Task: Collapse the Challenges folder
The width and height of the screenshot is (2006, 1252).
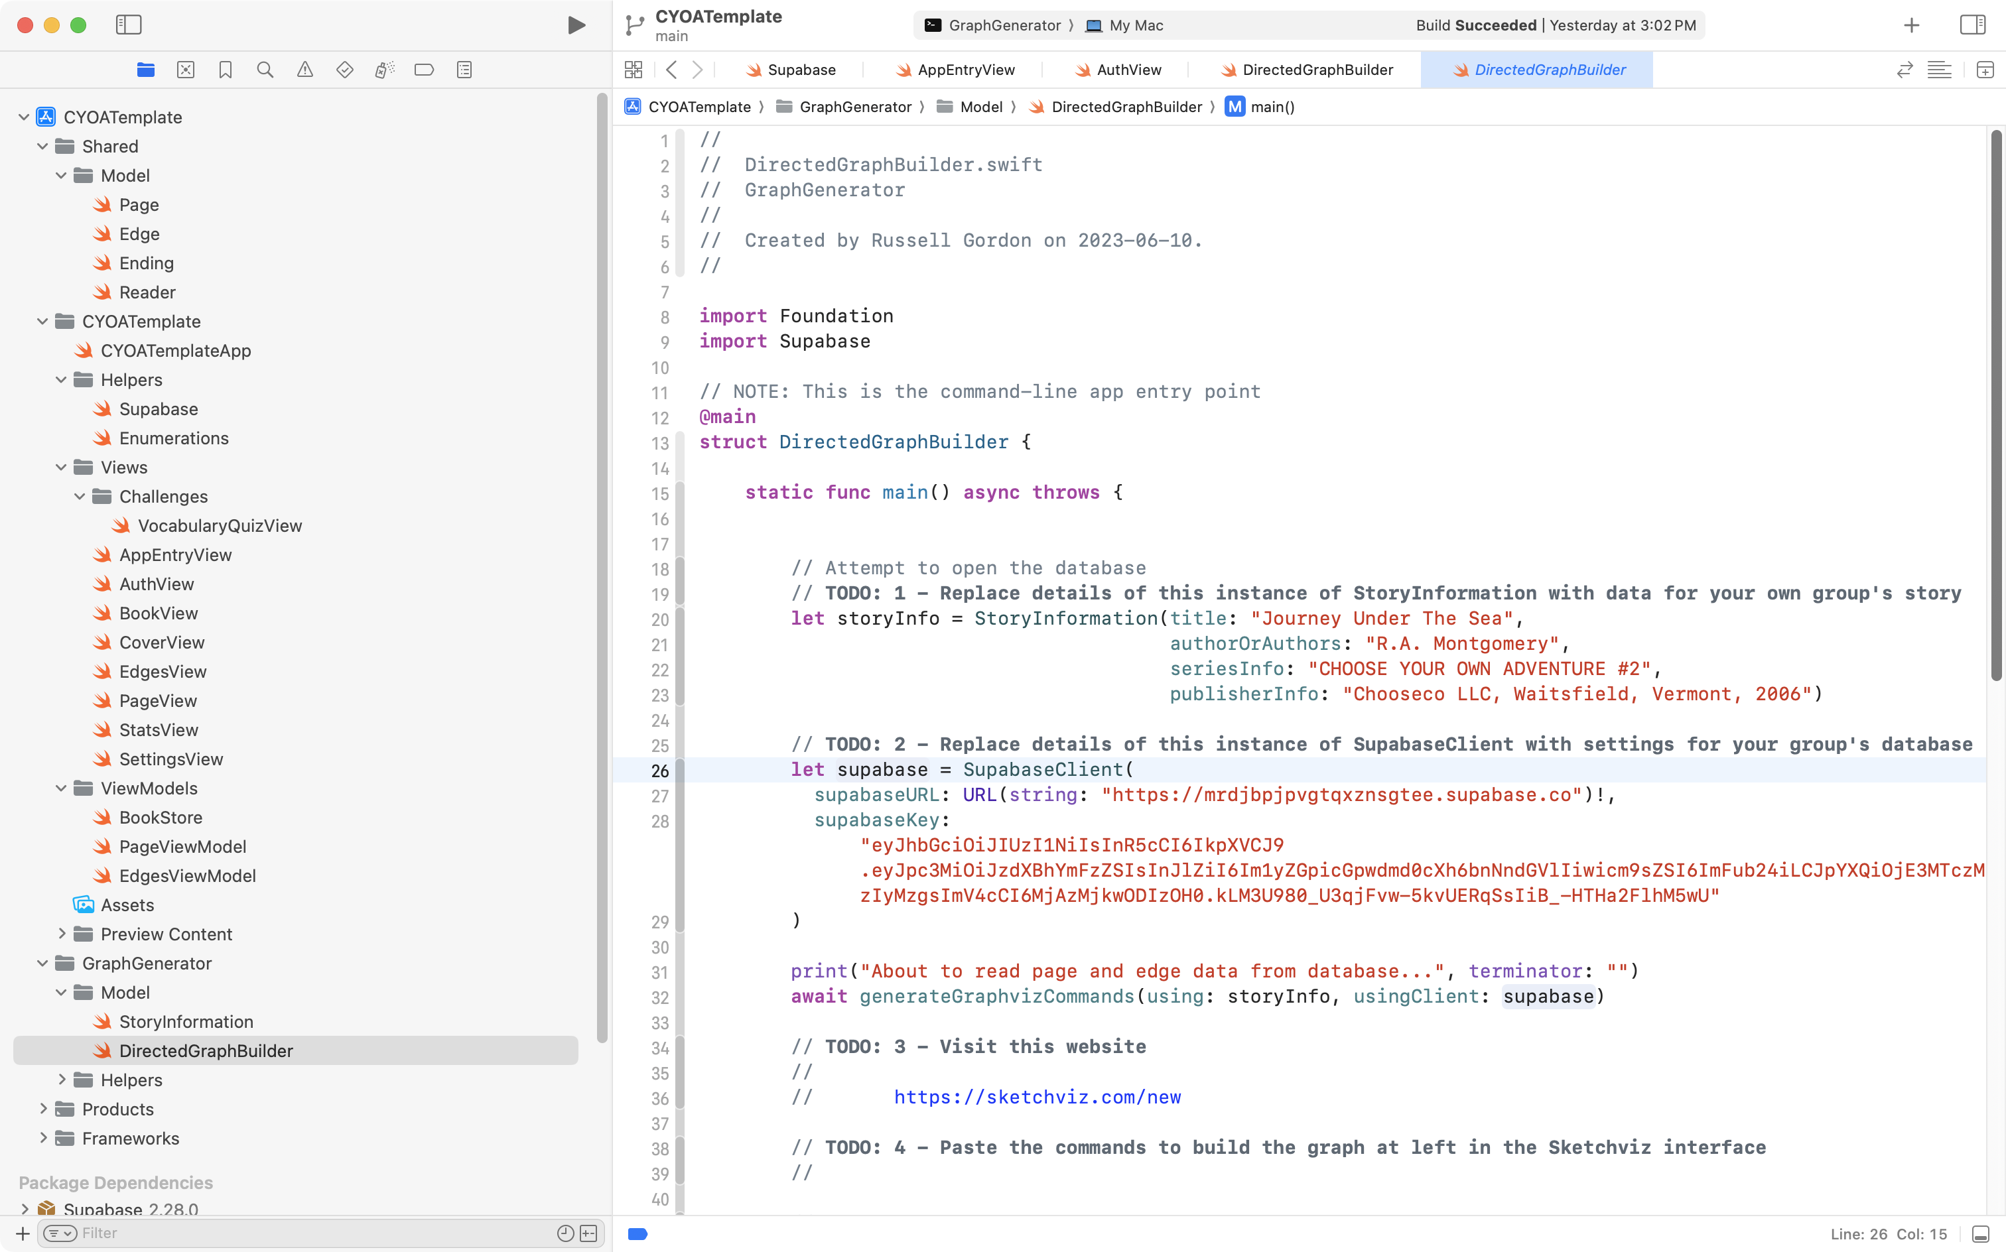Action: (80, 496)
